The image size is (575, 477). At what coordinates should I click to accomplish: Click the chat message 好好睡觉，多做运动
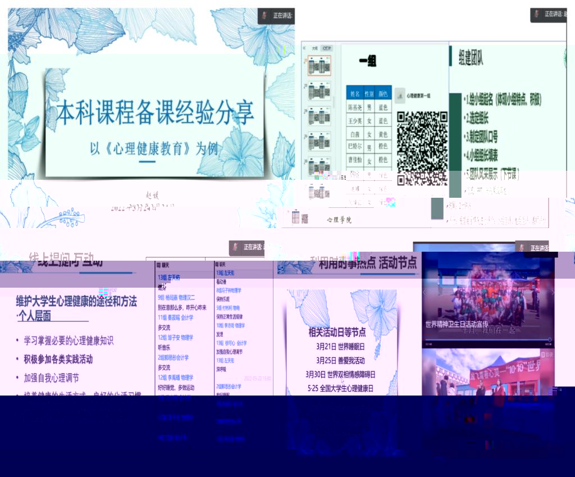pos(176,388)
